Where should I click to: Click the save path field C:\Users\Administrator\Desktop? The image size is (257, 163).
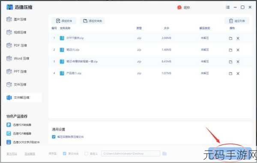pyautogui.click(x=131, y=154)
